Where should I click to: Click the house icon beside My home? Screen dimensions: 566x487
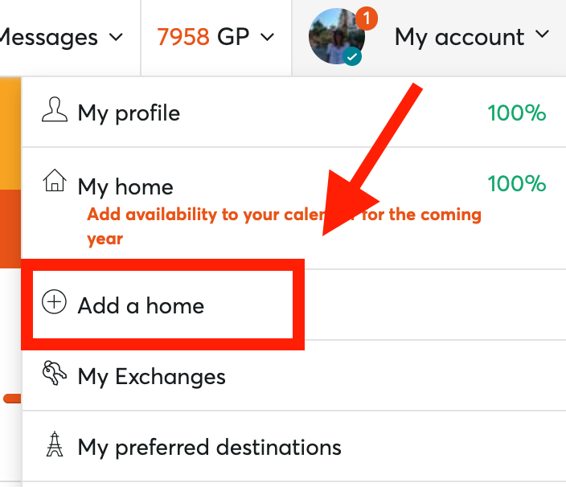(x=55, y=180)
